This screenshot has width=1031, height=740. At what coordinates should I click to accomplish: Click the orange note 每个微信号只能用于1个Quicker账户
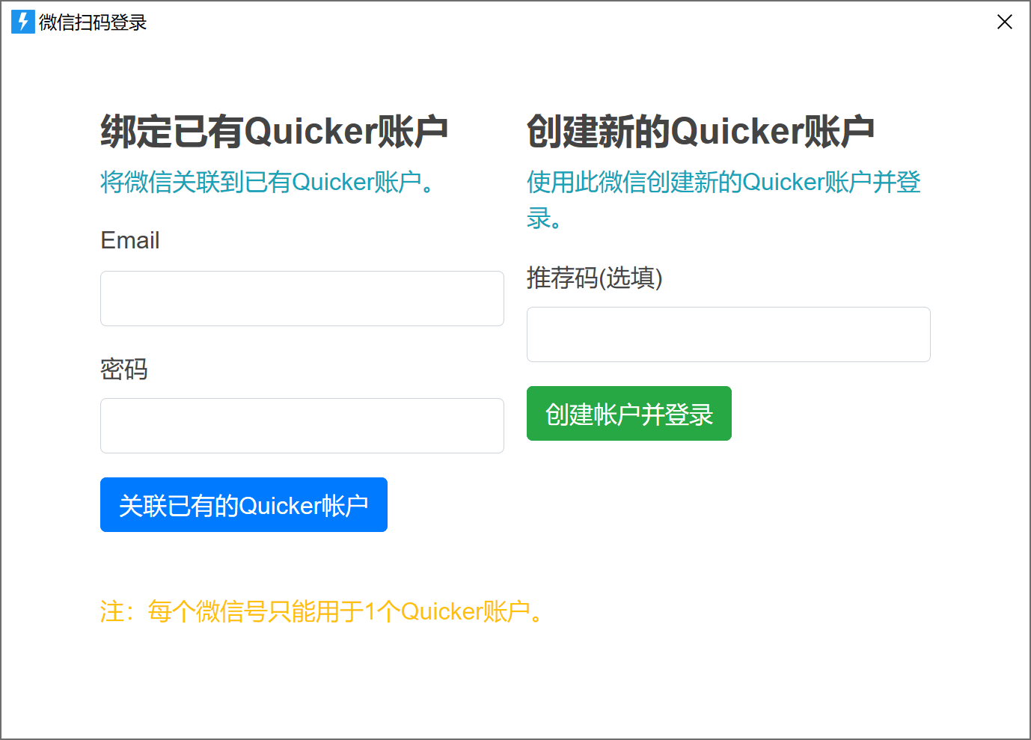point(321,611)
